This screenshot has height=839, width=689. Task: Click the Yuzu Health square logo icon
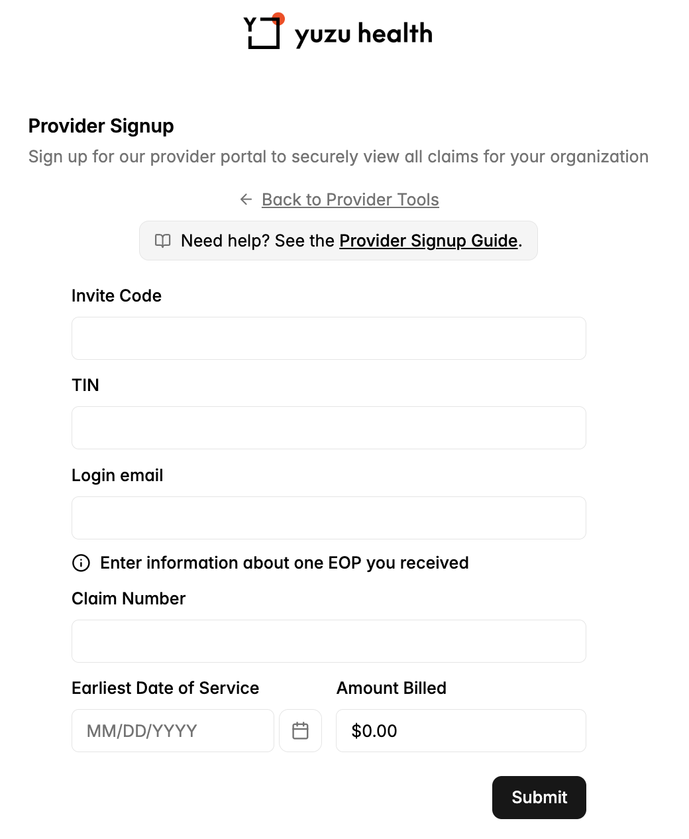(x=264, y=30)
